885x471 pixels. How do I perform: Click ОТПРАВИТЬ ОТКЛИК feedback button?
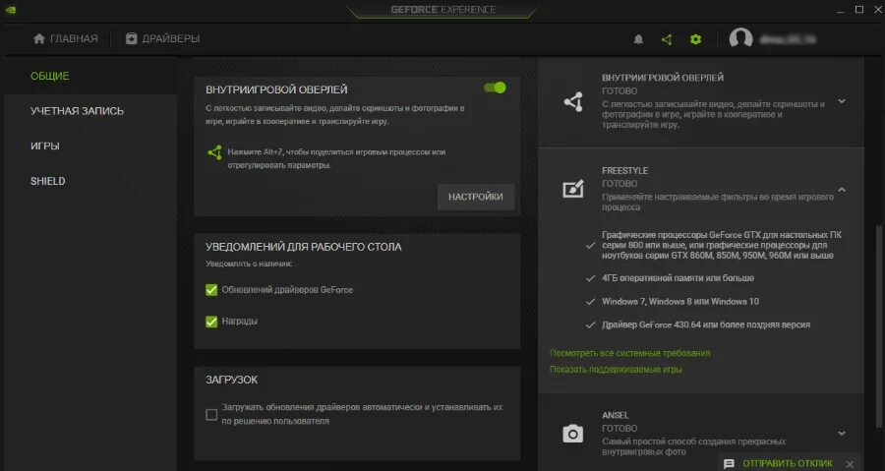click(788, 464)
